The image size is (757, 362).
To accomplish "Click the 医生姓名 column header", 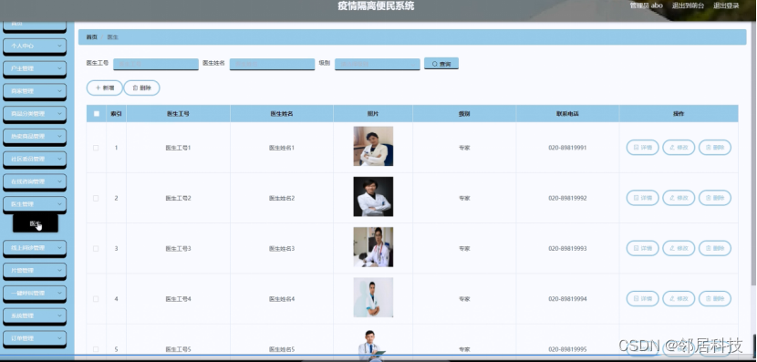I will (282, 114).
